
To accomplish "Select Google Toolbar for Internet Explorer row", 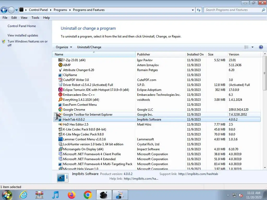I will point(157,115).
